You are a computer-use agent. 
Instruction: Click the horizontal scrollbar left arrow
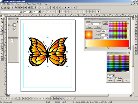click(x=8, y=95)
